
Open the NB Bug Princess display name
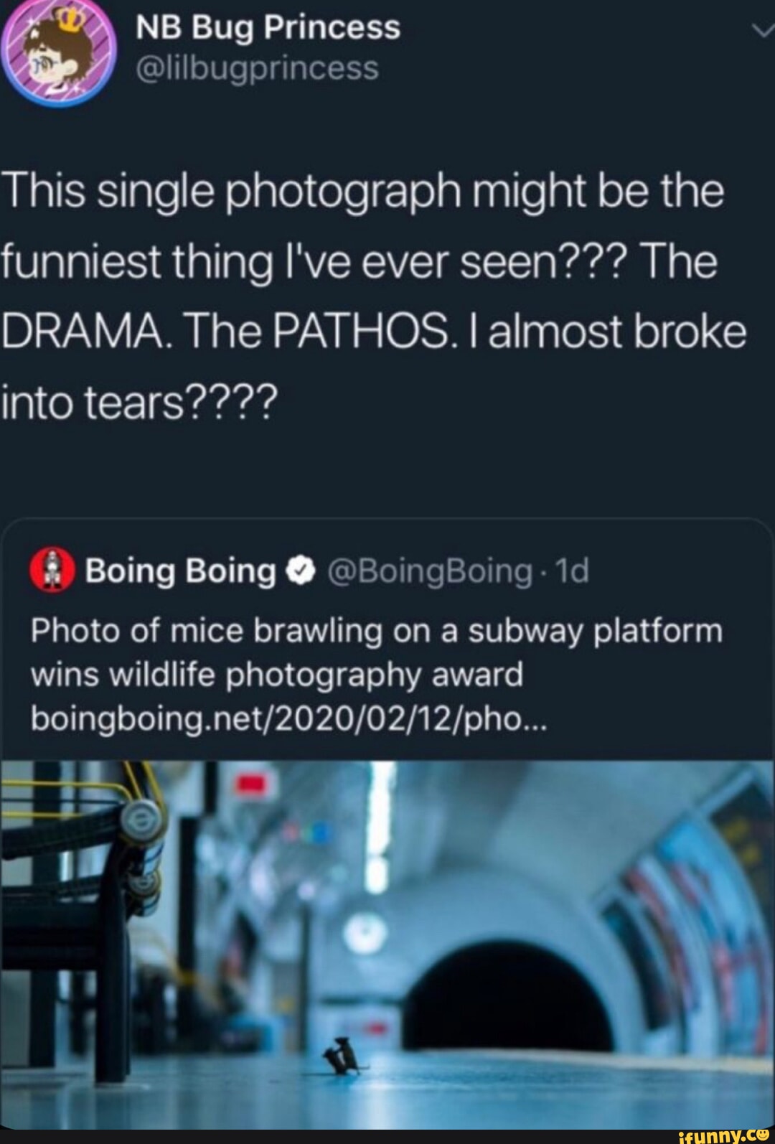click(268, 27)
